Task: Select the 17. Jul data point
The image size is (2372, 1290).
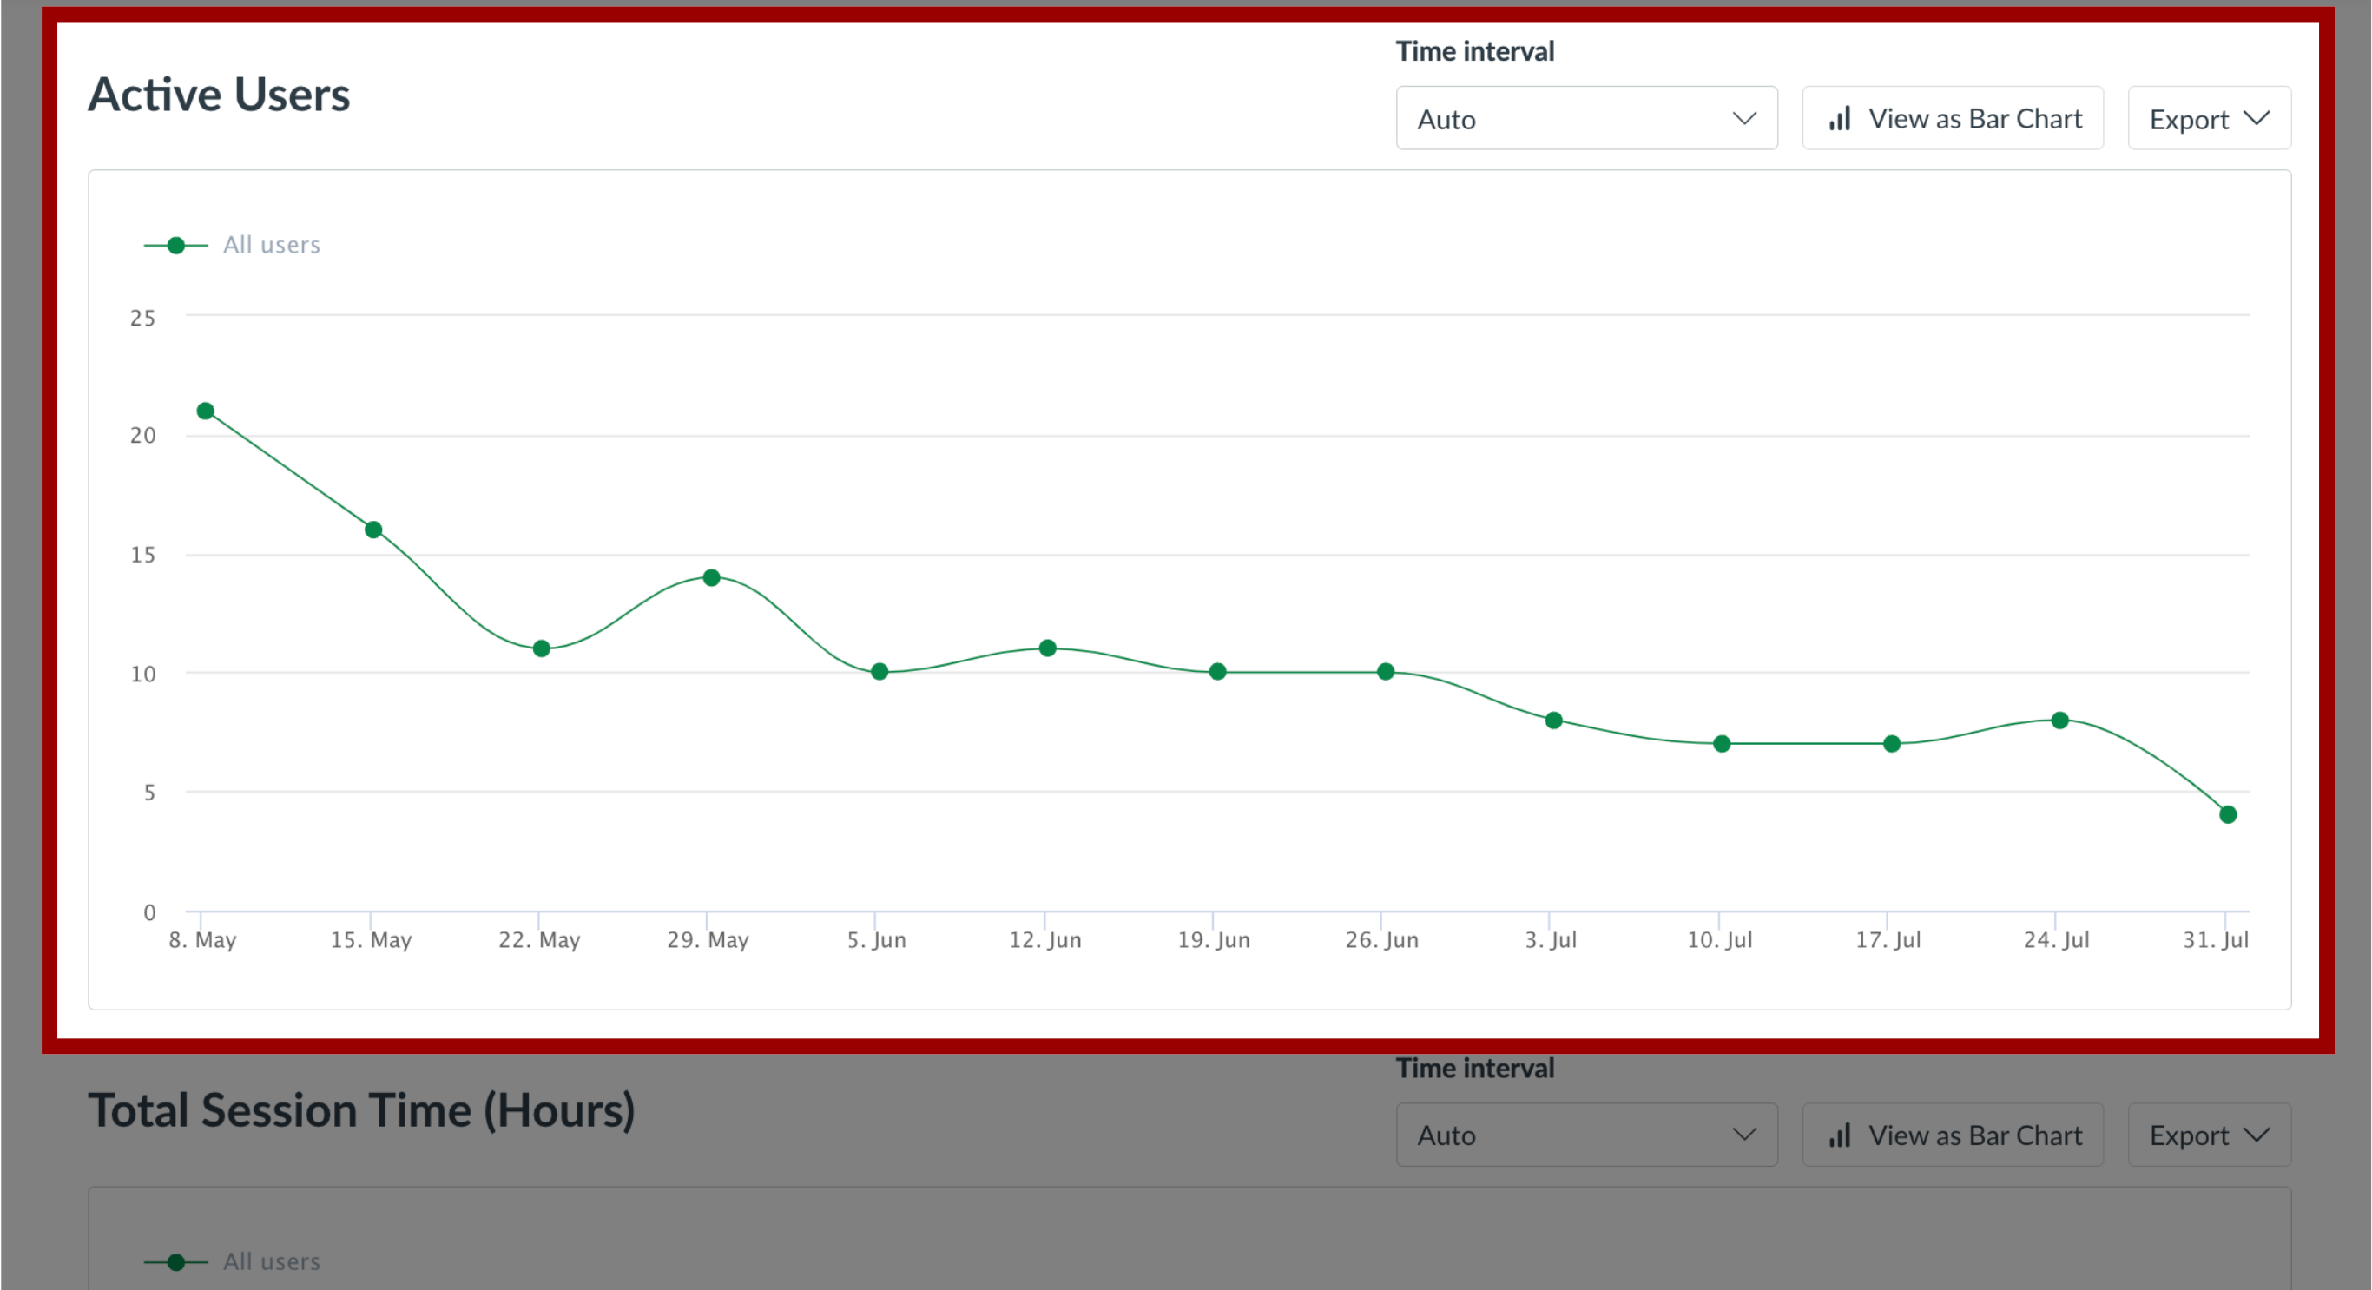Action: 1891,743
